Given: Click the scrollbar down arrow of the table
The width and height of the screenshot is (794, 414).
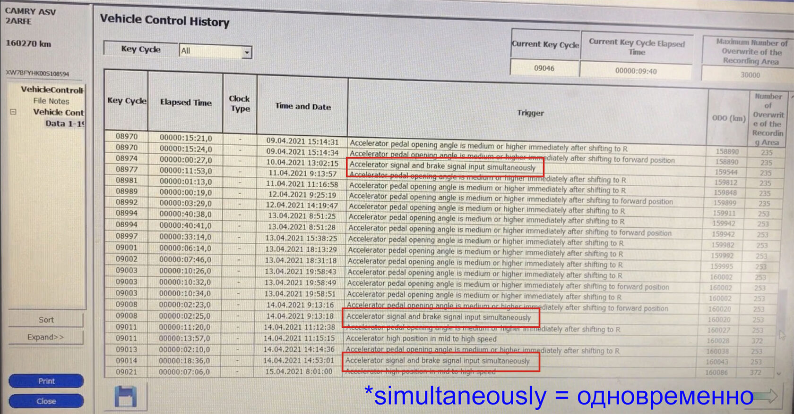Looking at the screenshot, I should coord(778,374).
